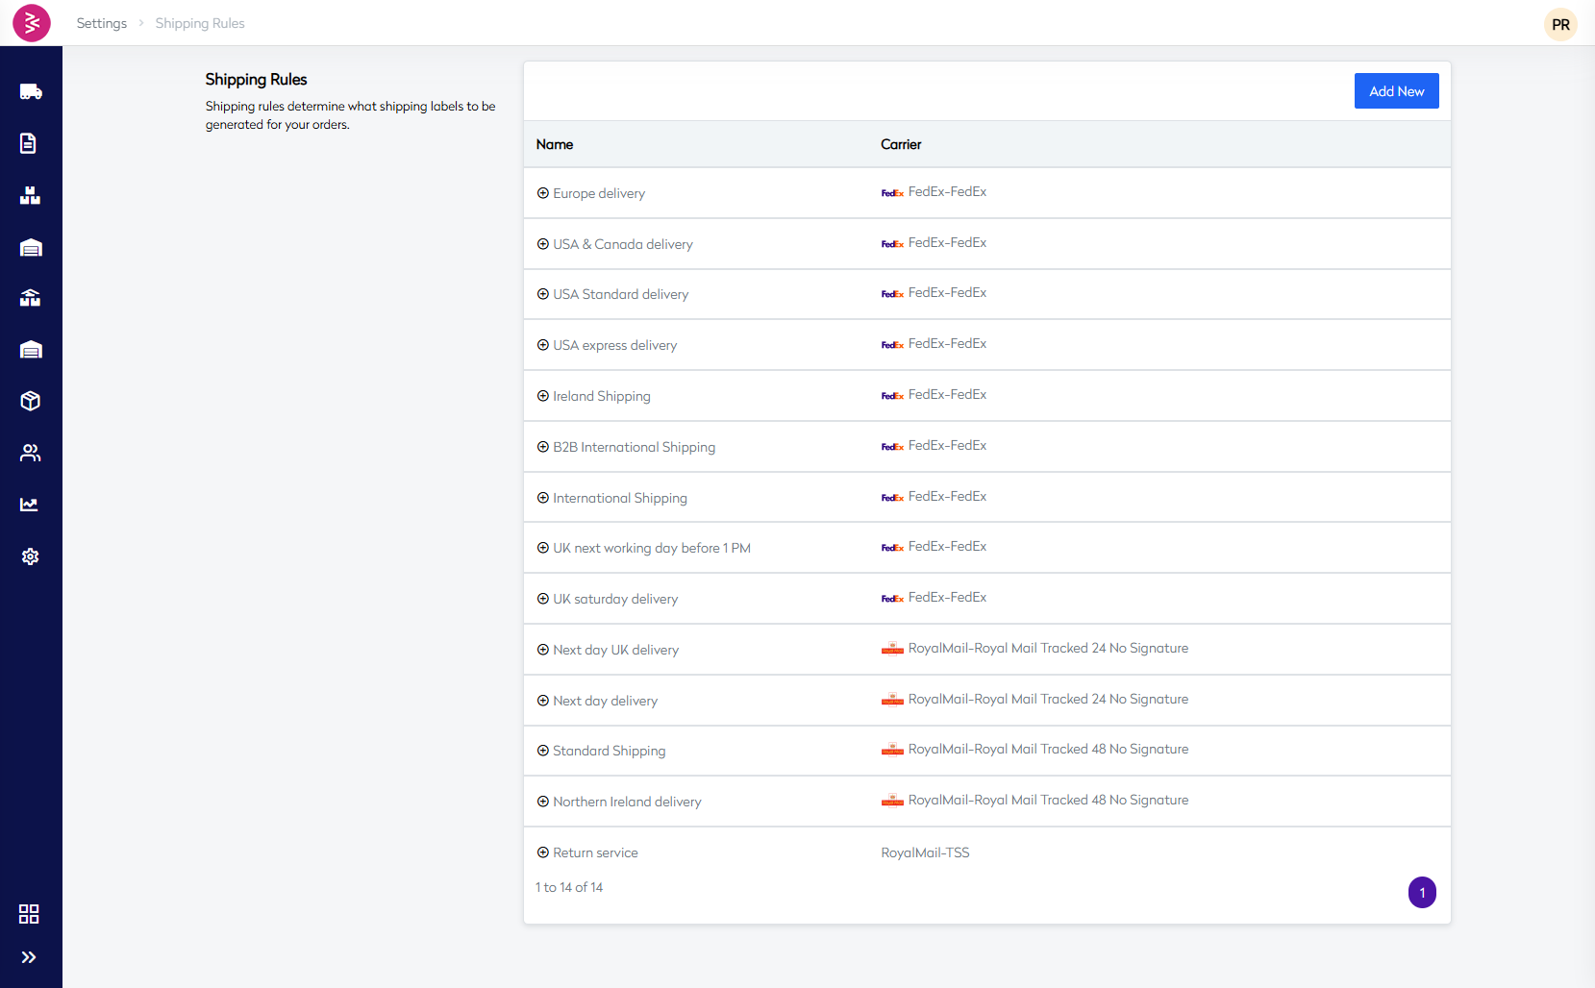Open Settings via the gear icon
Screen dimensions: 1595x988
(x=31, y=556)
